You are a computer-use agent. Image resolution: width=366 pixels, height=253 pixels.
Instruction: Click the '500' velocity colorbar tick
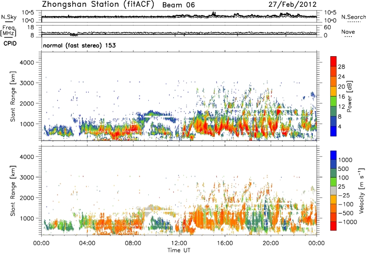[344, 169]
